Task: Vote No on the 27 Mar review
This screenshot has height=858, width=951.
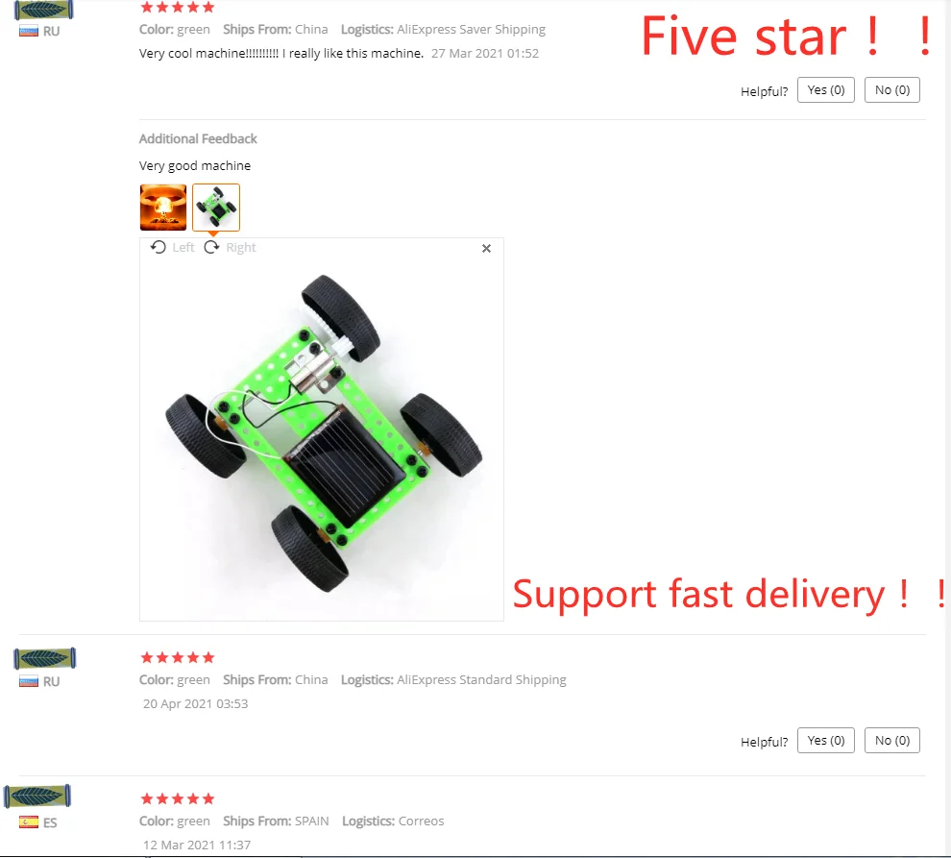Action: (891, 89)
